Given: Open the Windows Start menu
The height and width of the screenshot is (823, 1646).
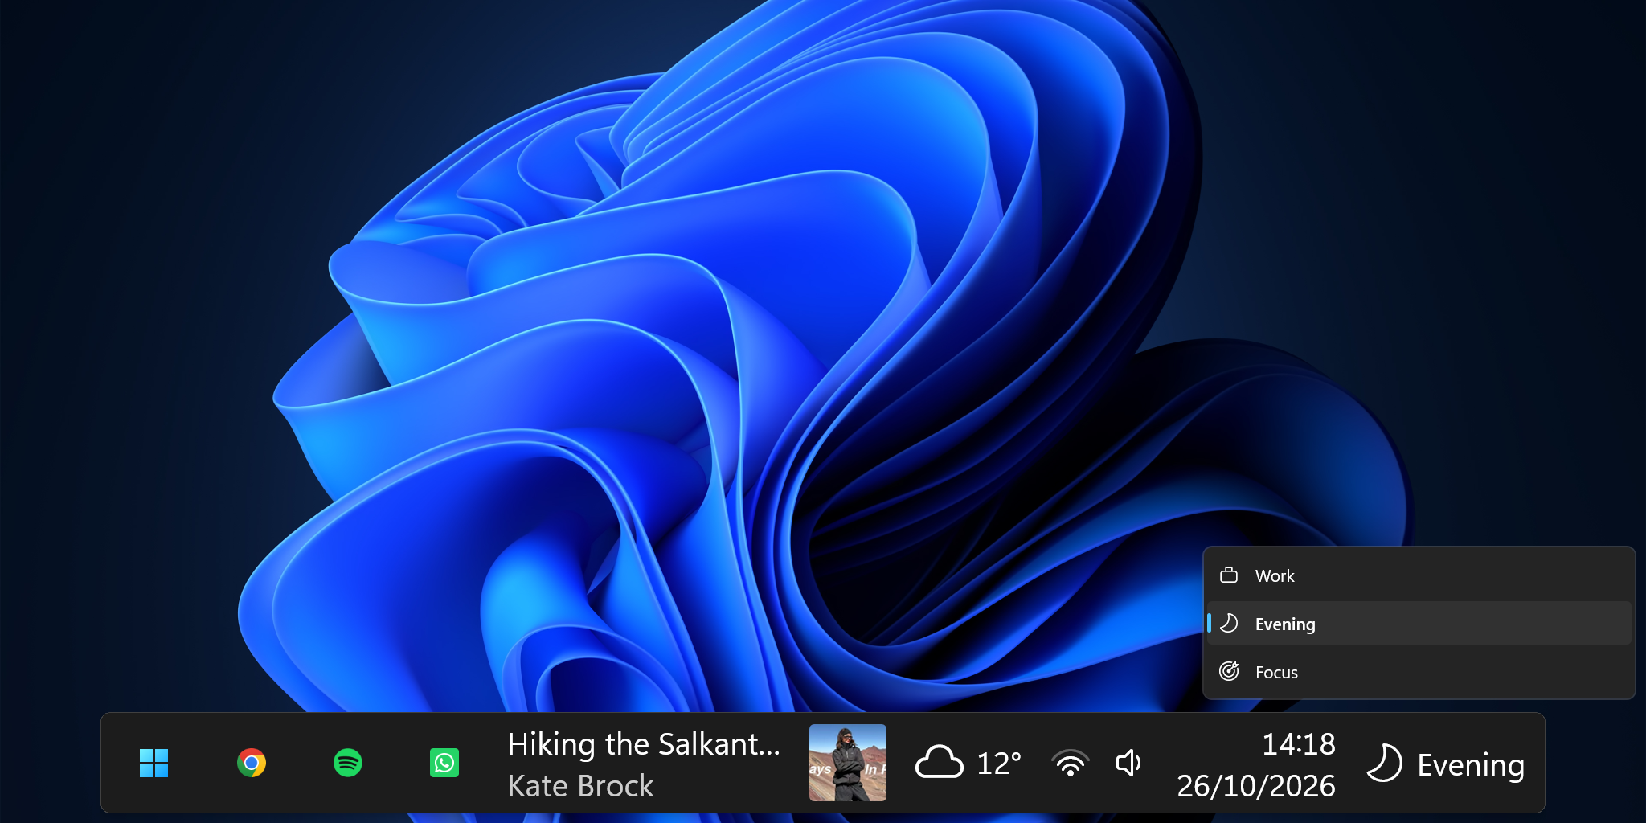Looking at the screenshot, I should (x=154, y=763).
